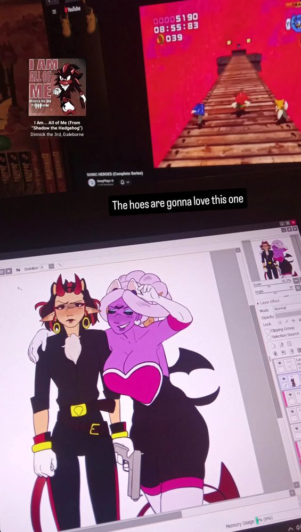The image size is (301, 532).
Task: Tap the song title I Am... All of Me
Action: pos(57,125)
